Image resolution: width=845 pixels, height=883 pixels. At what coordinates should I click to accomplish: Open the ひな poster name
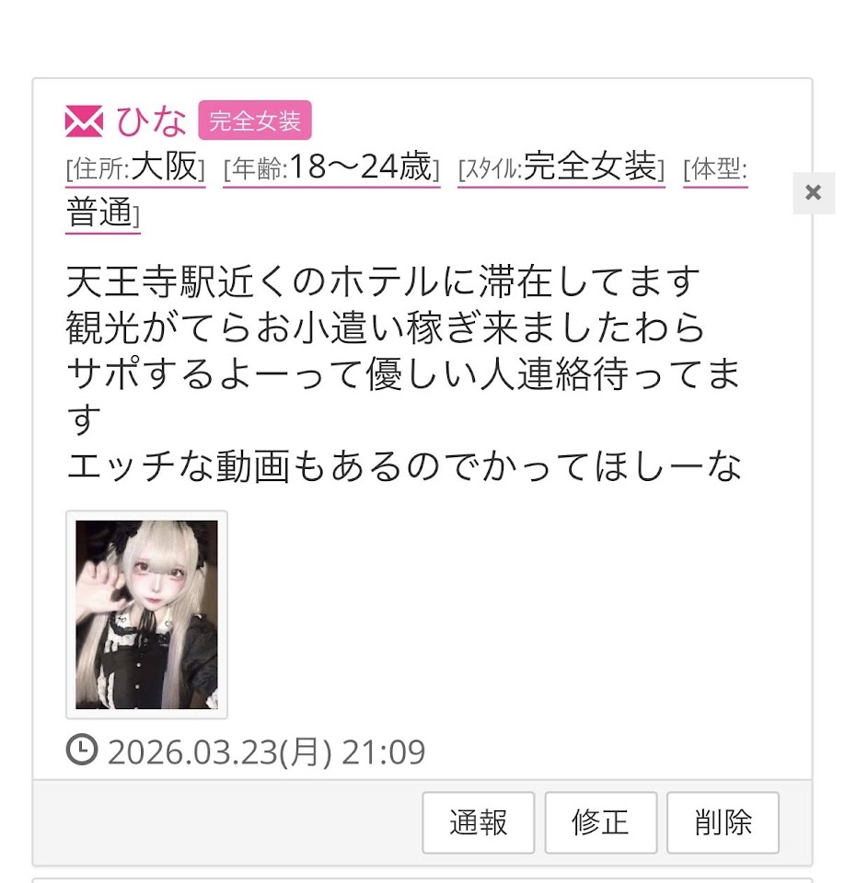[x=151, y=121]
